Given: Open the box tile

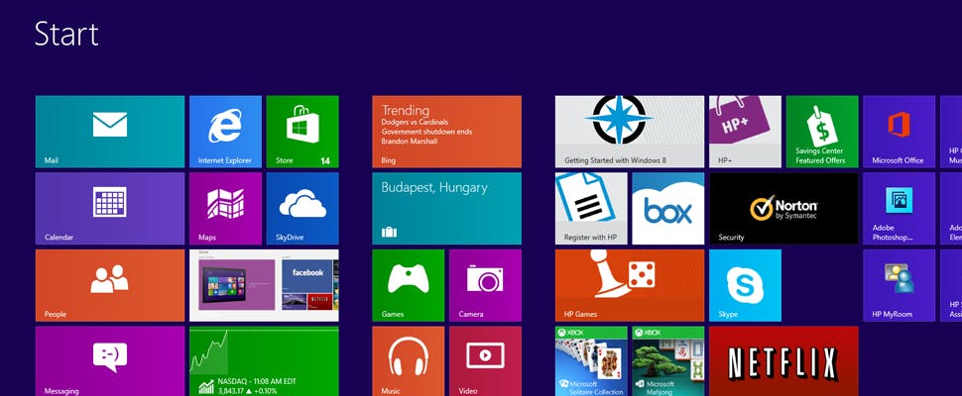Looking at the screenshot, I should coord(668,209).
